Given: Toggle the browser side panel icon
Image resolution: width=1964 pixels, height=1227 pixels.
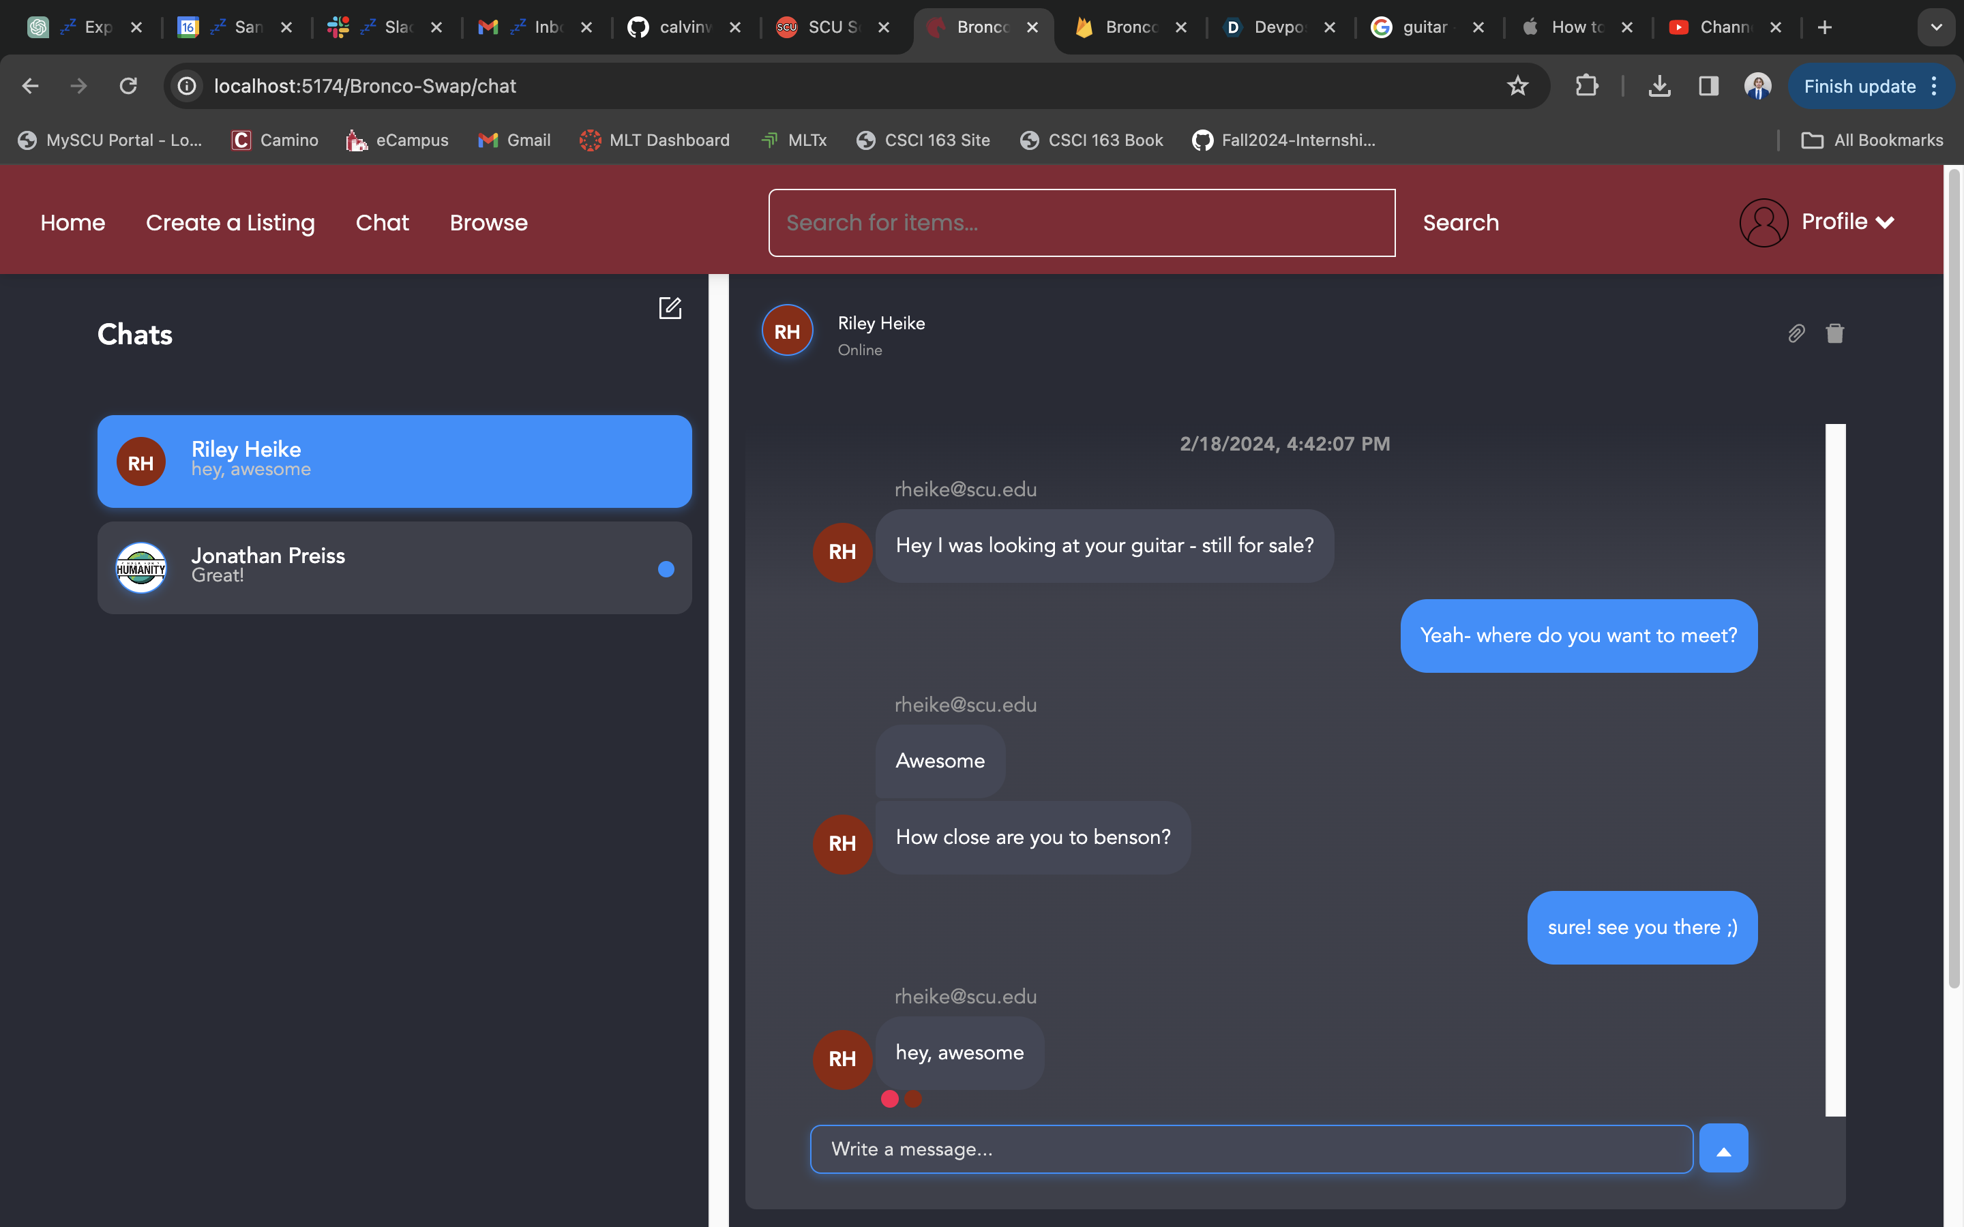Looking at the screenshot, I should [1708, 86].
